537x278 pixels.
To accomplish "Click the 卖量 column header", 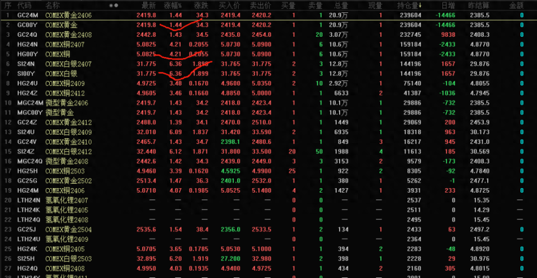I will (x=315, y=6).
